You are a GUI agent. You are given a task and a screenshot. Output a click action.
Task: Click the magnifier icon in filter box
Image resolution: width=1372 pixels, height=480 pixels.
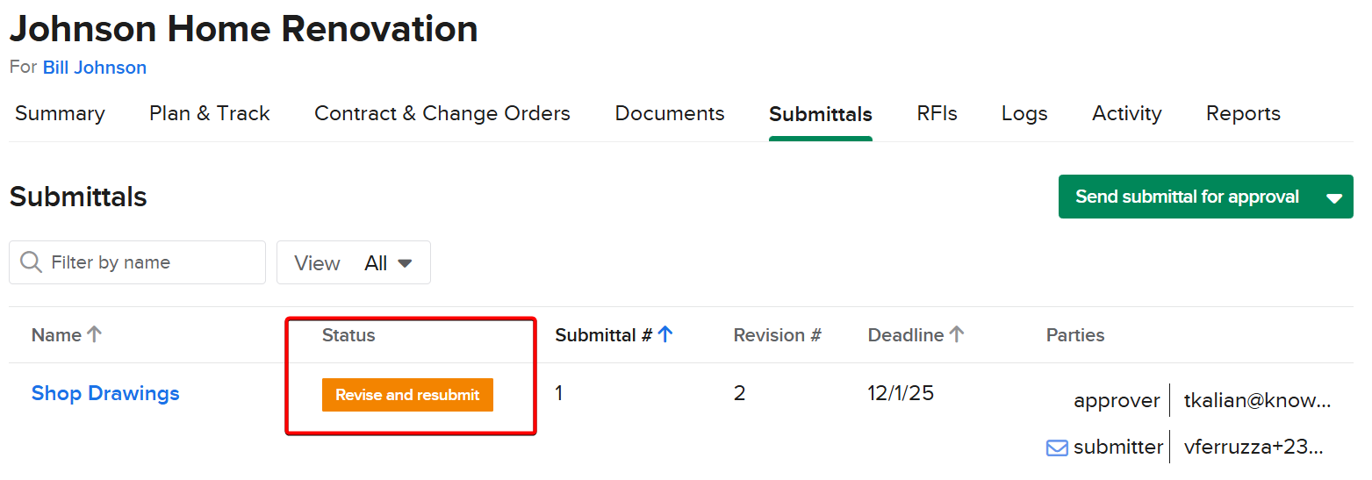click(x=31, y=262)
